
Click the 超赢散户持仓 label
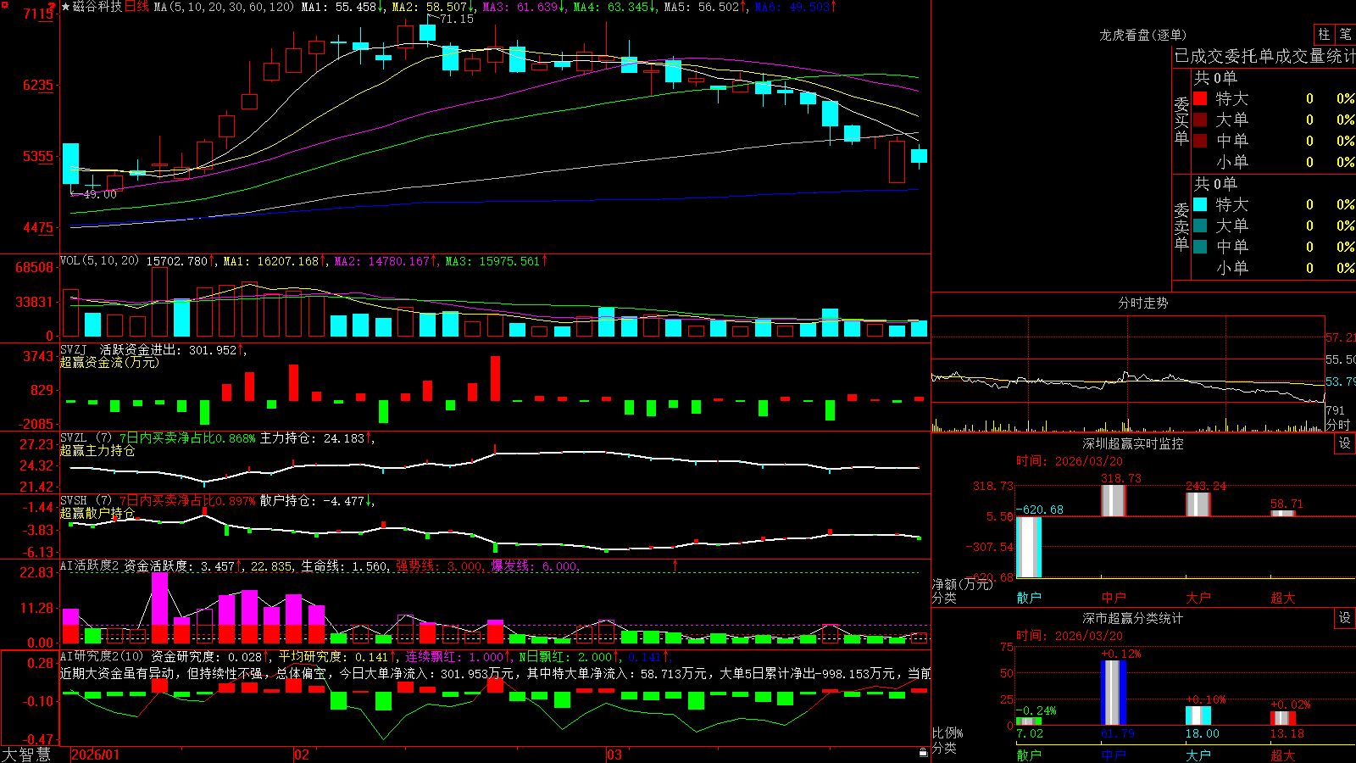tap(97, 513)
